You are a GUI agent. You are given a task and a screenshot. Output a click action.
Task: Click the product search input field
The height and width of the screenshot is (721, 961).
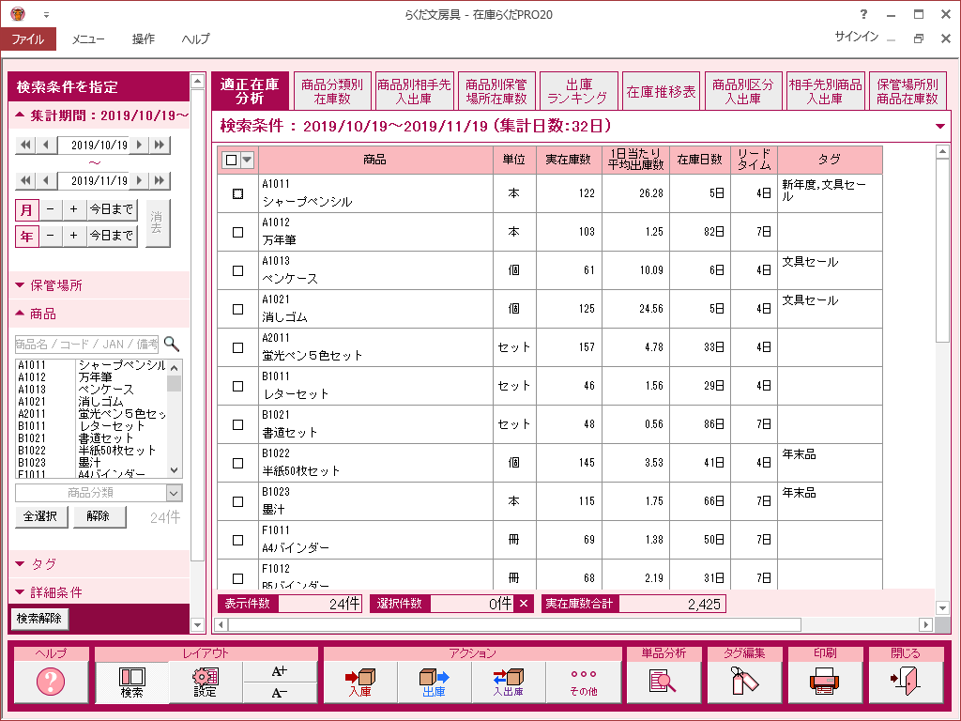[87, 345]
